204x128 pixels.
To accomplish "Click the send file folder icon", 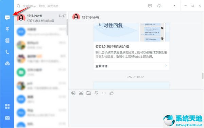I will click(x=89, y=93).
